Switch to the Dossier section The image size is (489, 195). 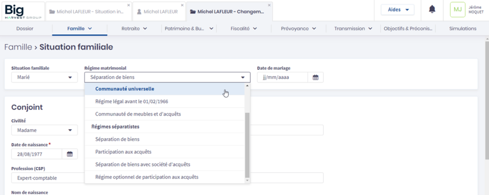pyautogui.click(x=25, y=29)
